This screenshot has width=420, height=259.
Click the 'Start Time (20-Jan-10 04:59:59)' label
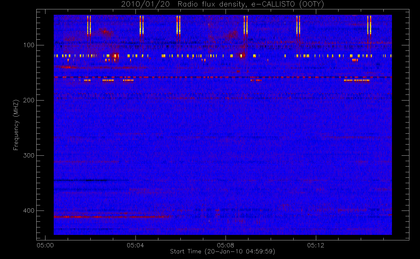point(222,251)
